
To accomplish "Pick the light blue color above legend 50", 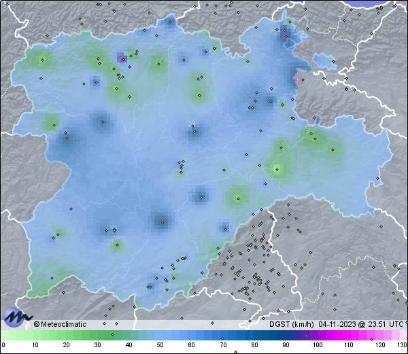I will 160,335.
